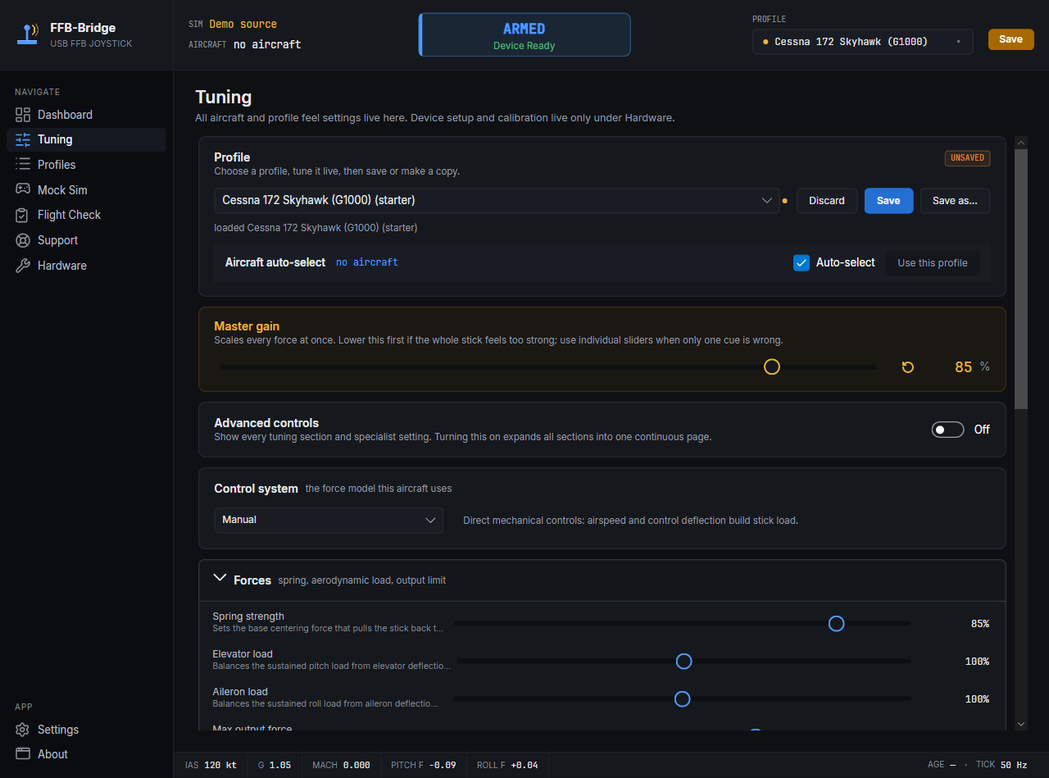Screen dimensions: 1049x778
Task: Click the Elevator load slider handle
Action: pyautogui.click(x=683, y=662)
